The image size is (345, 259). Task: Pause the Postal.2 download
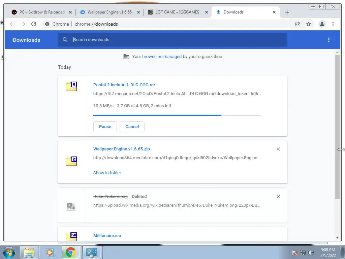105,127
